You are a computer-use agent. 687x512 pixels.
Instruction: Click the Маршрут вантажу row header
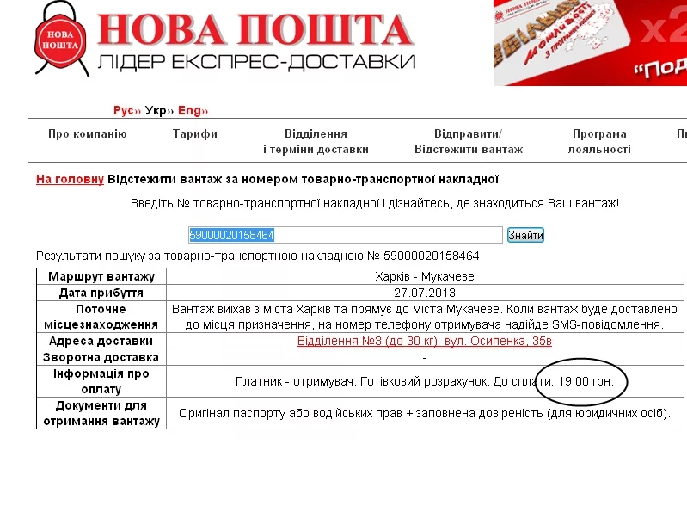[x=101, y=276]
